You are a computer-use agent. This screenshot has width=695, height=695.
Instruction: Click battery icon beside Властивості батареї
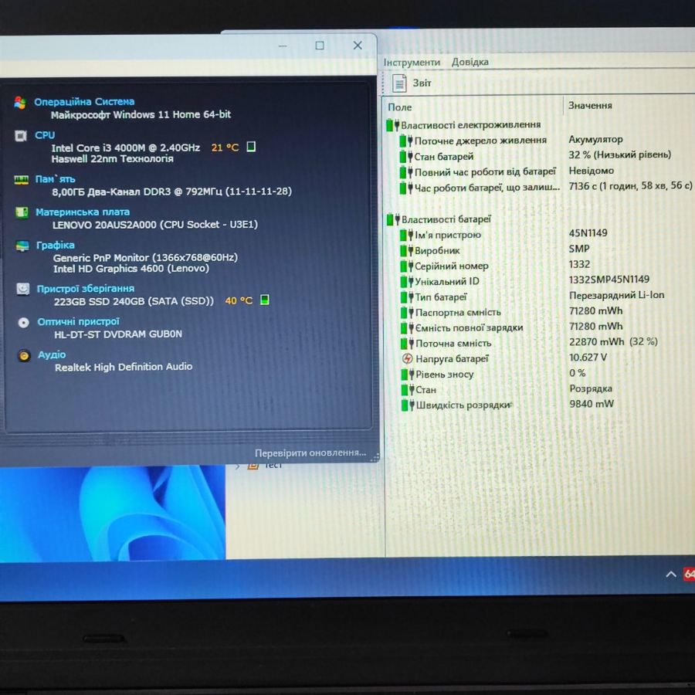393,219
